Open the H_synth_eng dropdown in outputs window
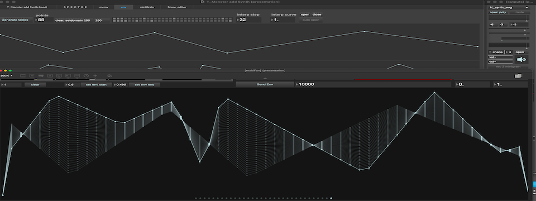 [509, 7]
